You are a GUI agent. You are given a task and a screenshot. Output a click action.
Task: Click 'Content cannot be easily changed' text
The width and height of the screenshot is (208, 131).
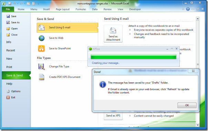click(154, 116)
